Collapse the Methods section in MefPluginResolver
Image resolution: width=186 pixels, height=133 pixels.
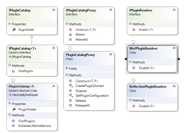130,62
